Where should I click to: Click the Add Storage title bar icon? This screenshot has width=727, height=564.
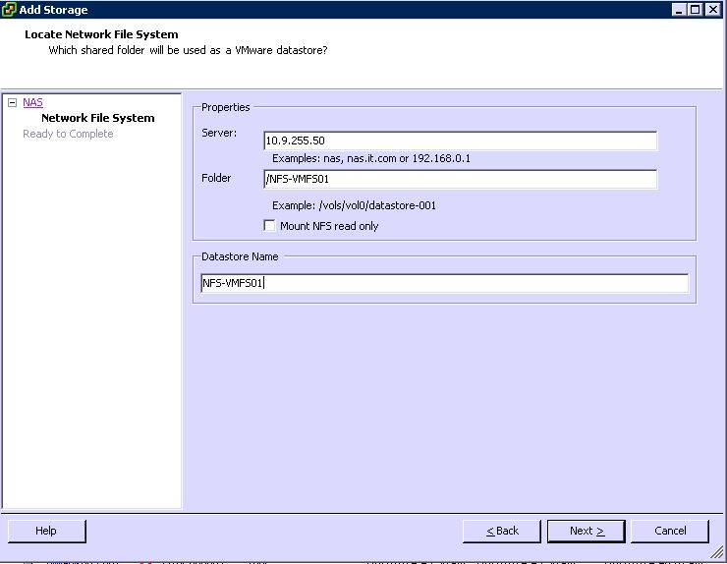[x=9, y=9]
